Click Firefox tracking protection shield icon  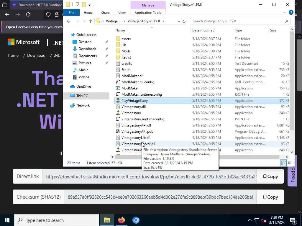pos(48,14)
